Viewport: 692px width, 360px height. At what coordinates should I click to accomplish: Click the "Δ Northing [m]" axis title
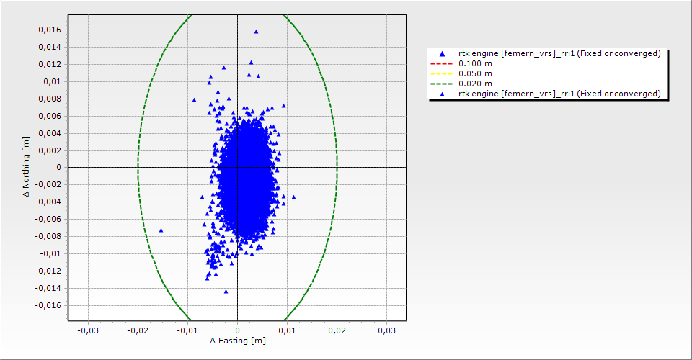tap(27, 168)
